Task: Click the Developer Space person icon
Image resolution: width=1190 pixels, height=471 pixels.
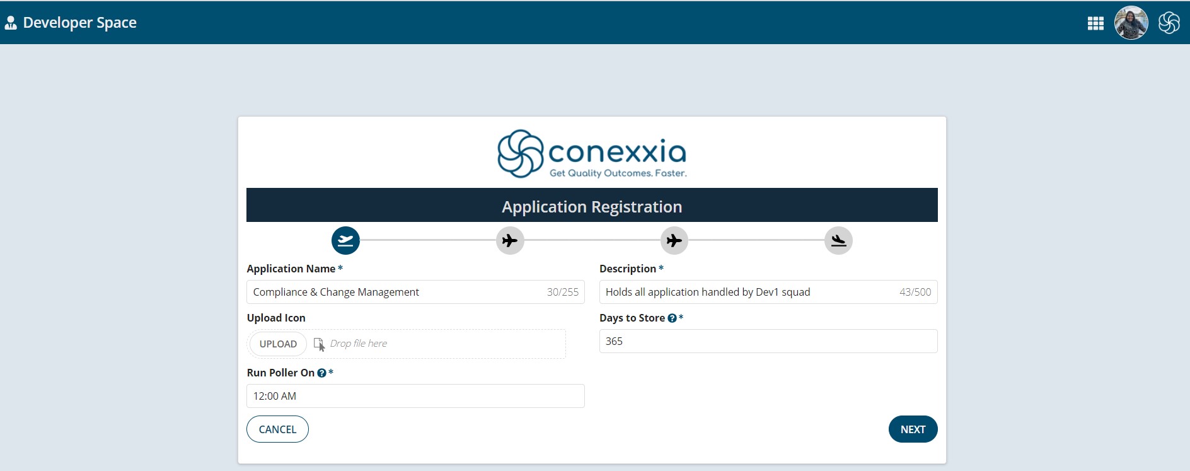Action: [11, 23]
